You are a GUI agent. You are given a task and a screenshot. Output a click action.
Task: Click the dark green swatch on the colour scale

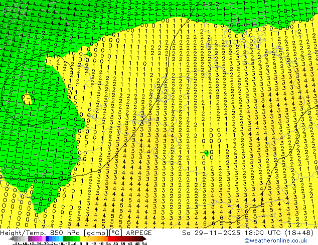[65, 239]
